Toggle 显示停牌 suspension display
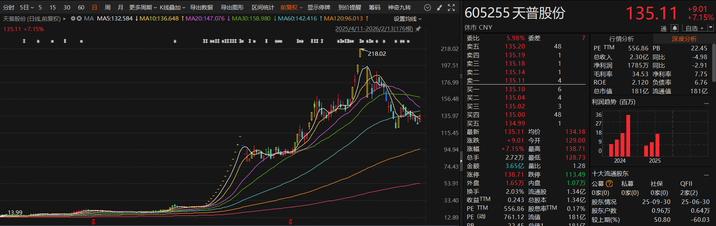Screen dimensions: 716x226 318,8
